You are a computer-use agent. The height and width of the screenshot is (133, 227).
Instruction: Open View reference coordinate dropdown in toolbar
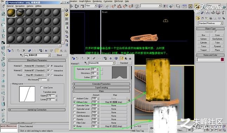[96, 6]
